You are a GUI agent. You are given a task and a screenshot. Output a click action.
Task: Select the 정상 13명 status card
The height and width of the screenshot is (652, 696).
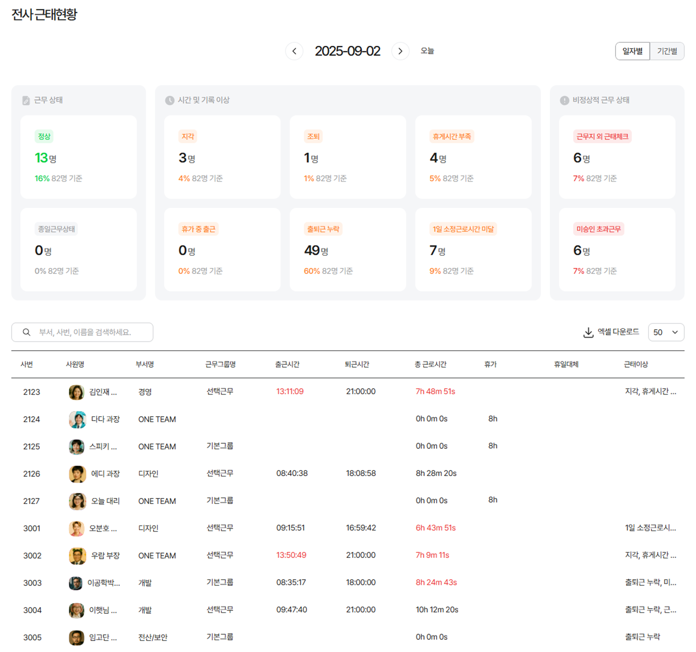pyautogui.click(x=79, y=157)
